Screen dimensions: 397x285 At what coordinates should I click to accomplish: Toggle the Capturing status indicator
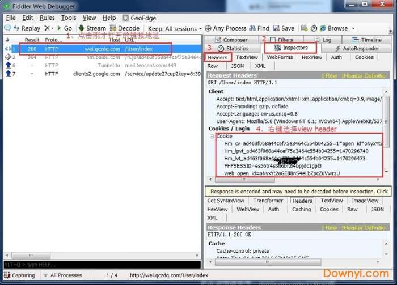(x=19, y=275)
